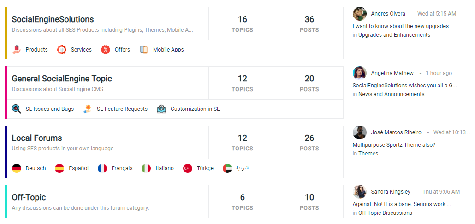View Angelina Mathew's profile picture
Screen dimensions: 475x224
click(x=360, y=73)
